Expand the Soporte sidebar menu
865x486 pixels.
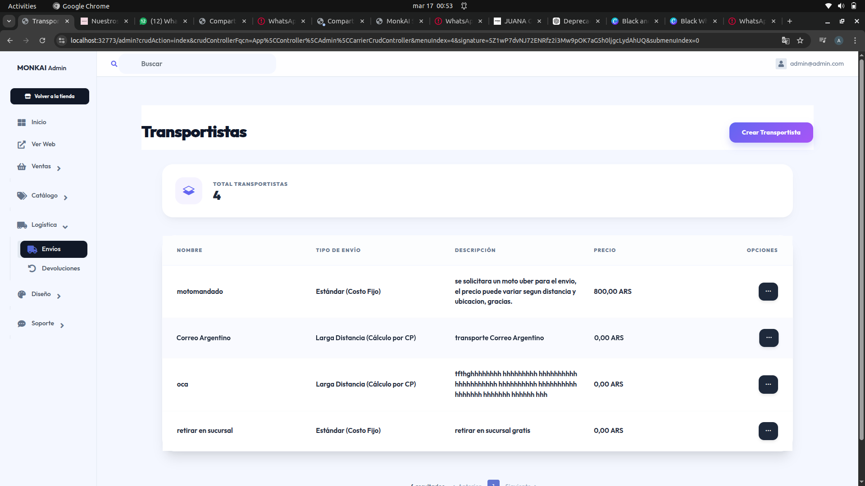[x=43, y=324]
